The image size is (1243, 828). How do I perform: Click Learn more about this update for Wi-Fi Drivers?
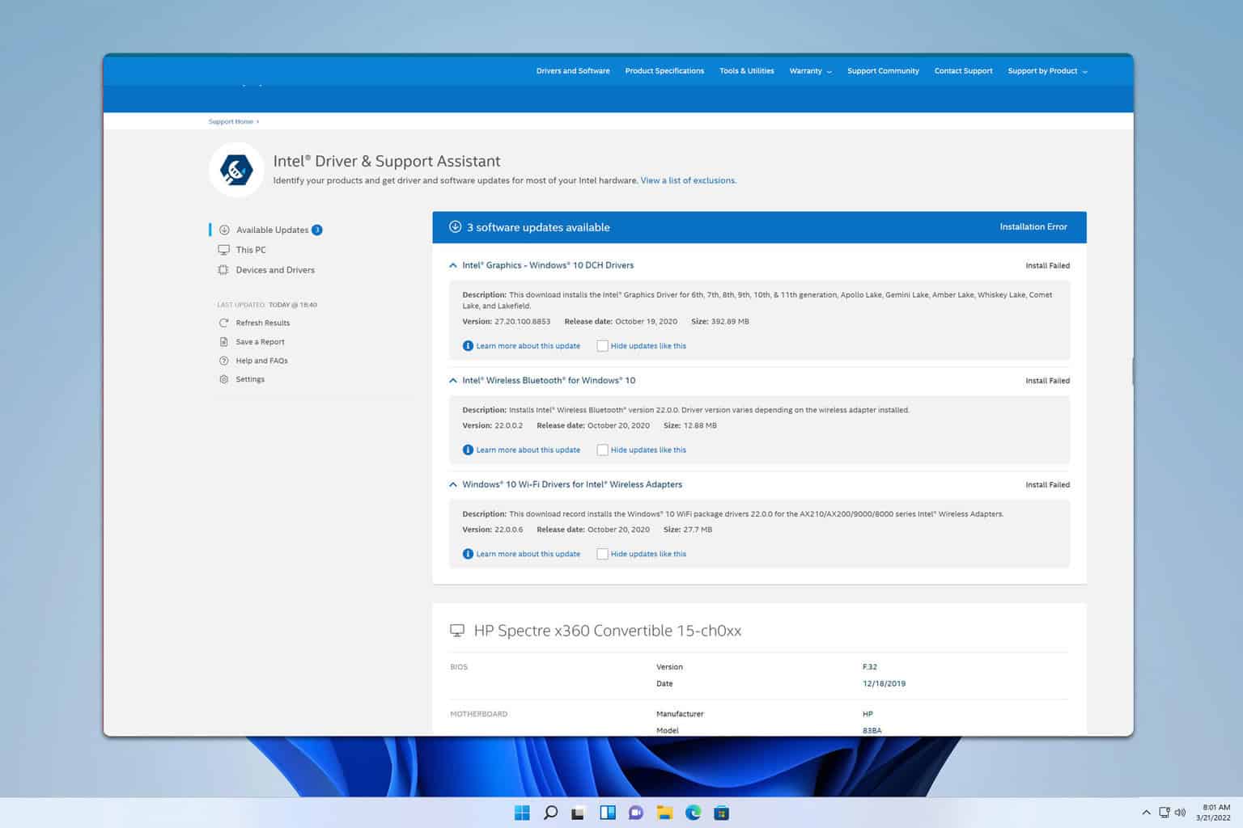pos(528,554)
